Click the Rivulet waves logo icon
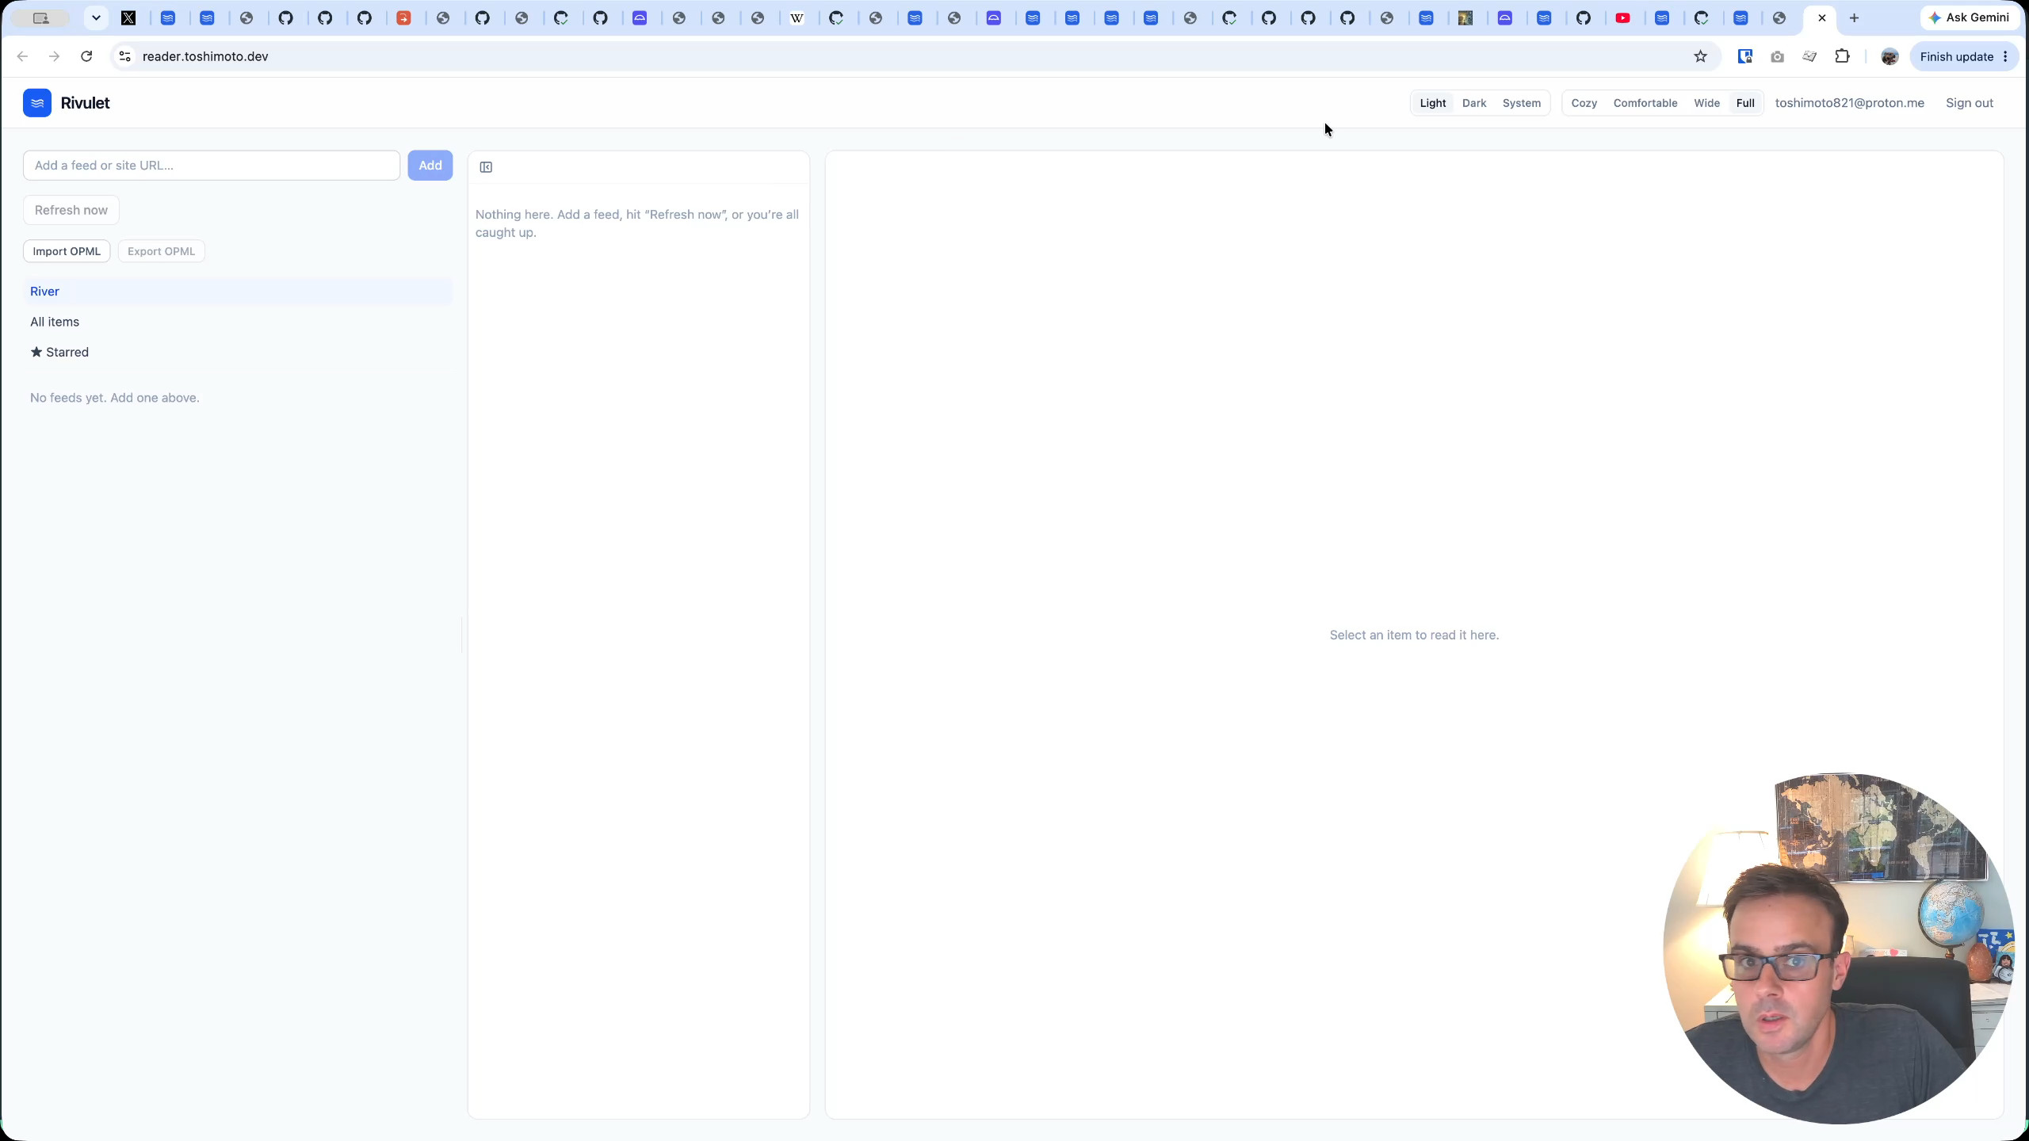 37,103
